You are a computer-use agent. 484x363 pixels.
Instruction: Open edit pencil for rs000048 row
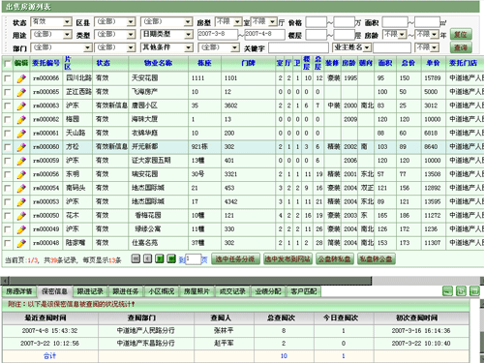click(x=21, y=243)
